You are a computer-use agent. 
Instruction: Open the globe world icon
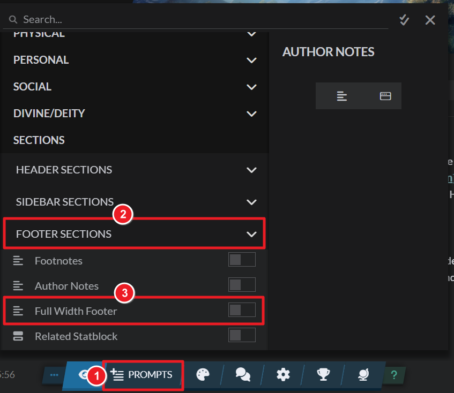(363, 375)
